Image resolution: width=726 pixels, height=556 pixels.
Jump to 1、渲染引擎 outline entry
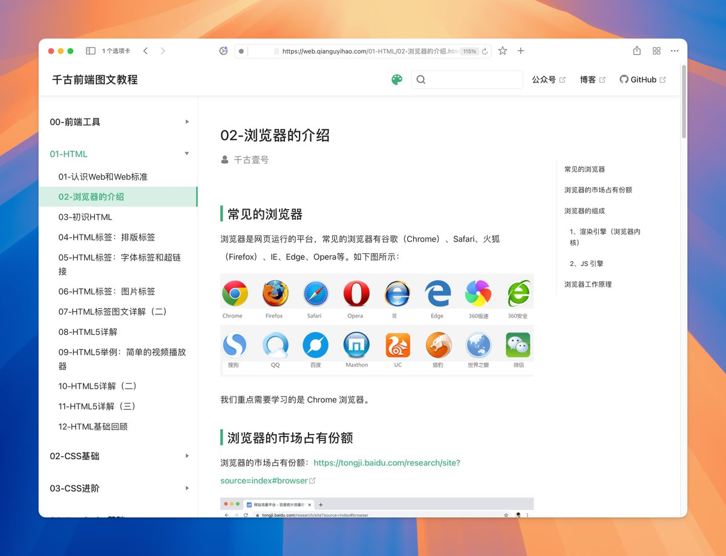coord(605,237)
